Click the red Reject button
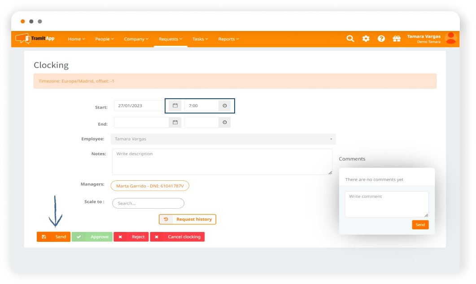The width and height of the screenshot is (476, 284). click(131, 237)
